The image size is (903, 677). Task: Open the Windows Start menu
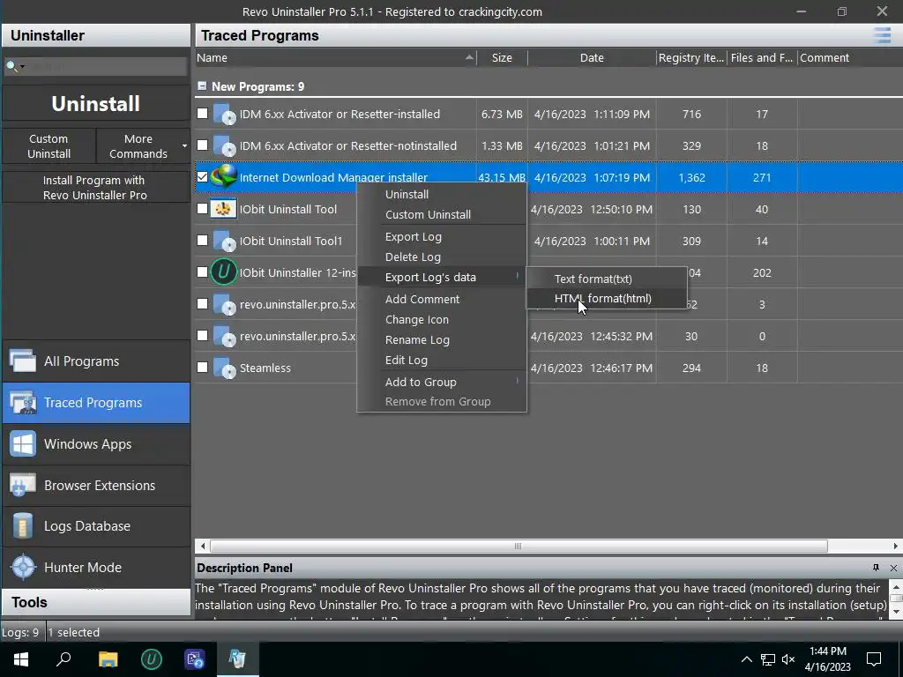[21, 659]
